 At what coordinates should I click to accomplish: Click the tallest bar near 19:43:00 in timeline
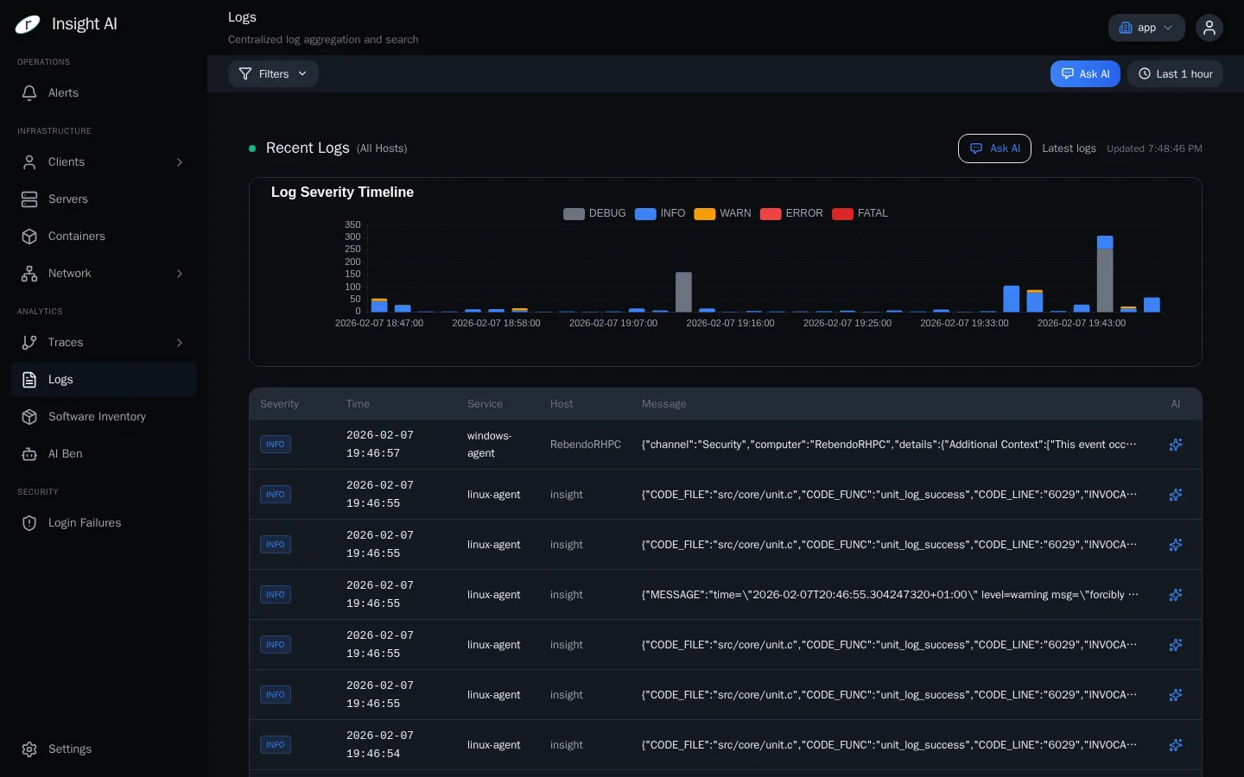[1105, 274]
